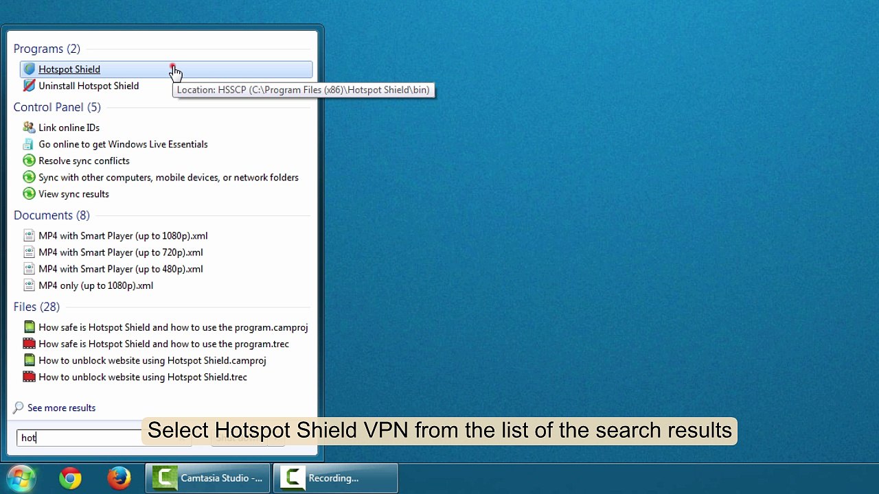Open Resolve sync conflicts

pyautogui.click(x=84, y=161)
